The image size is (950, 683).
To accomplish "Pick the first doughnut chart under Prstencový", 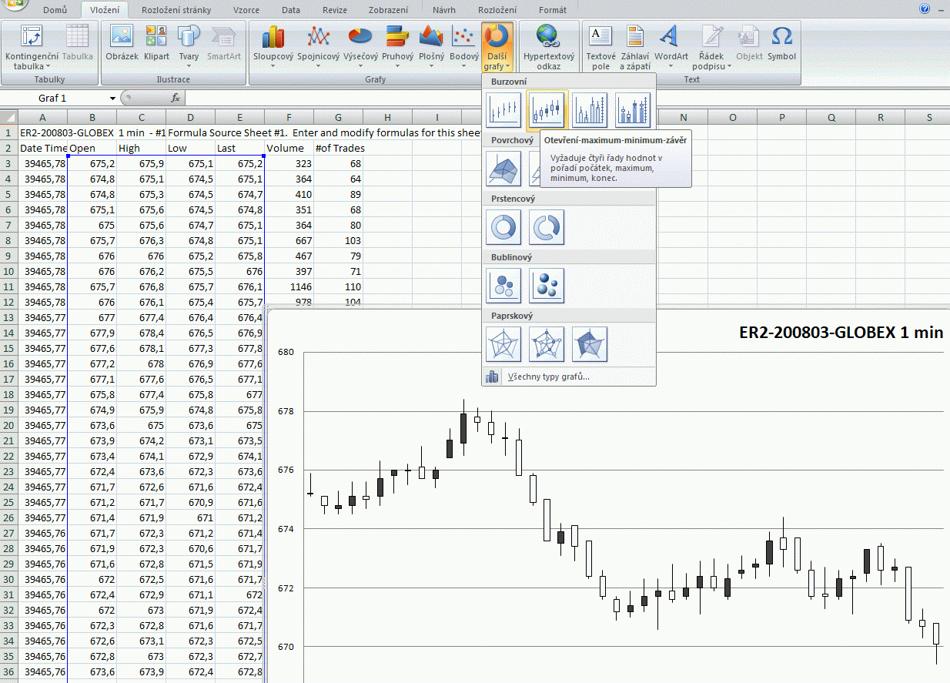I will pyautogui.click(x=504, y=227).
